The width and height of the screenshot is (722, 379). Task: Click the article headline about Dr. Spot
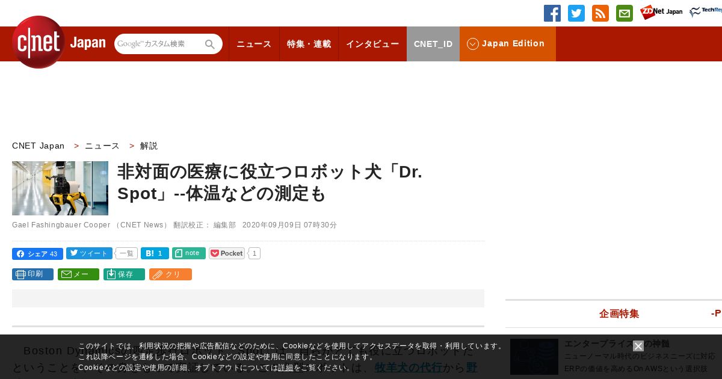(270, 182)
